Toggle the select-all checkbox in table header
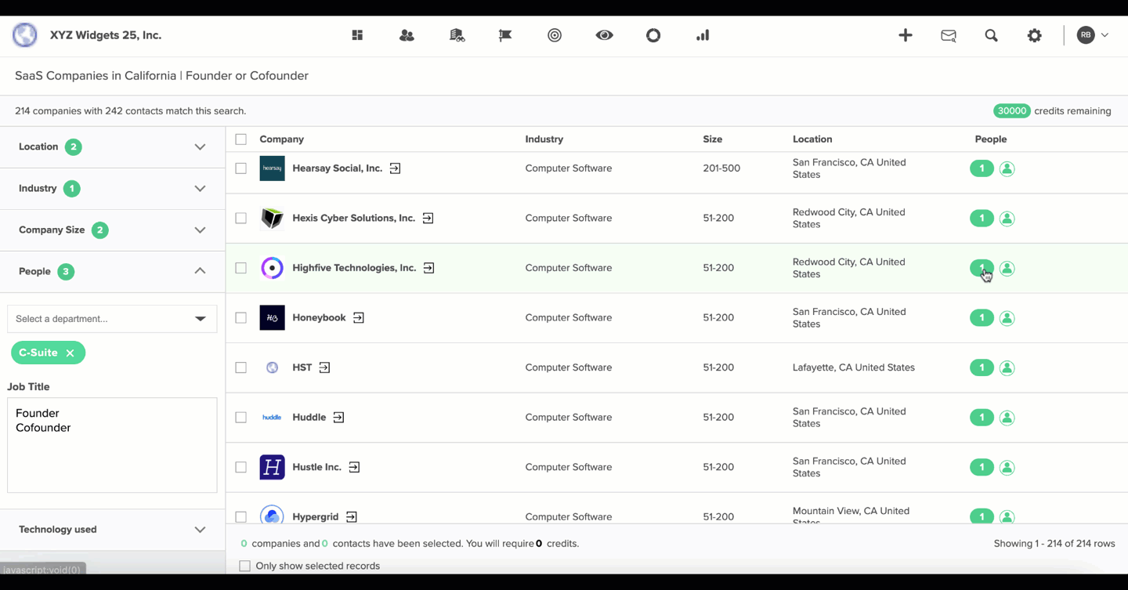 [x=241, y=139]
